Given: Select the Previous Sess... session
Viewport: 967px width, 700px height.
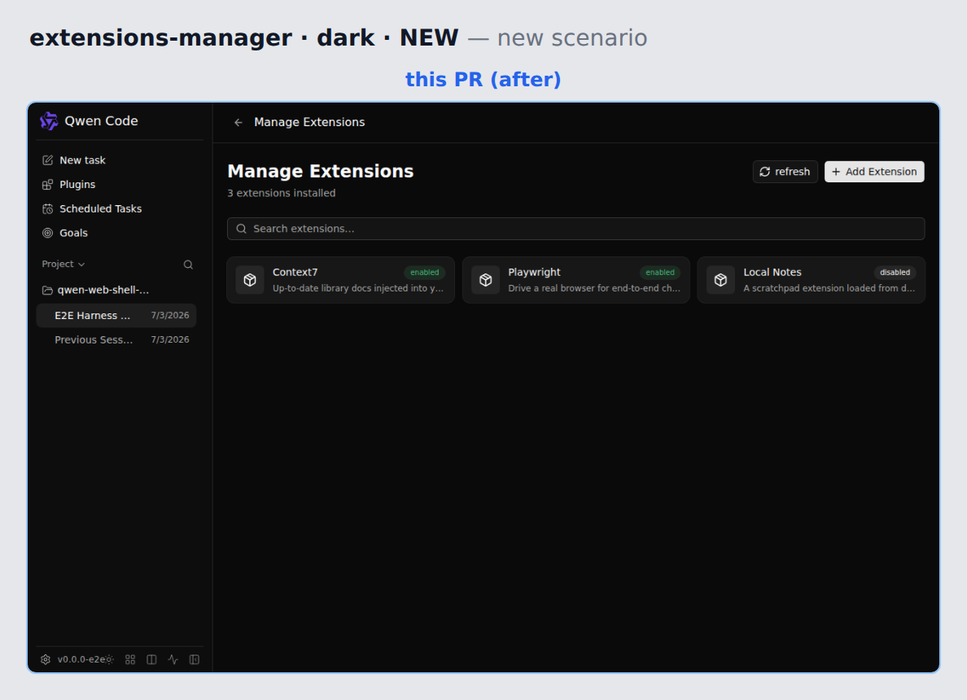Looking at the screenshot, I should coord(116,339).
